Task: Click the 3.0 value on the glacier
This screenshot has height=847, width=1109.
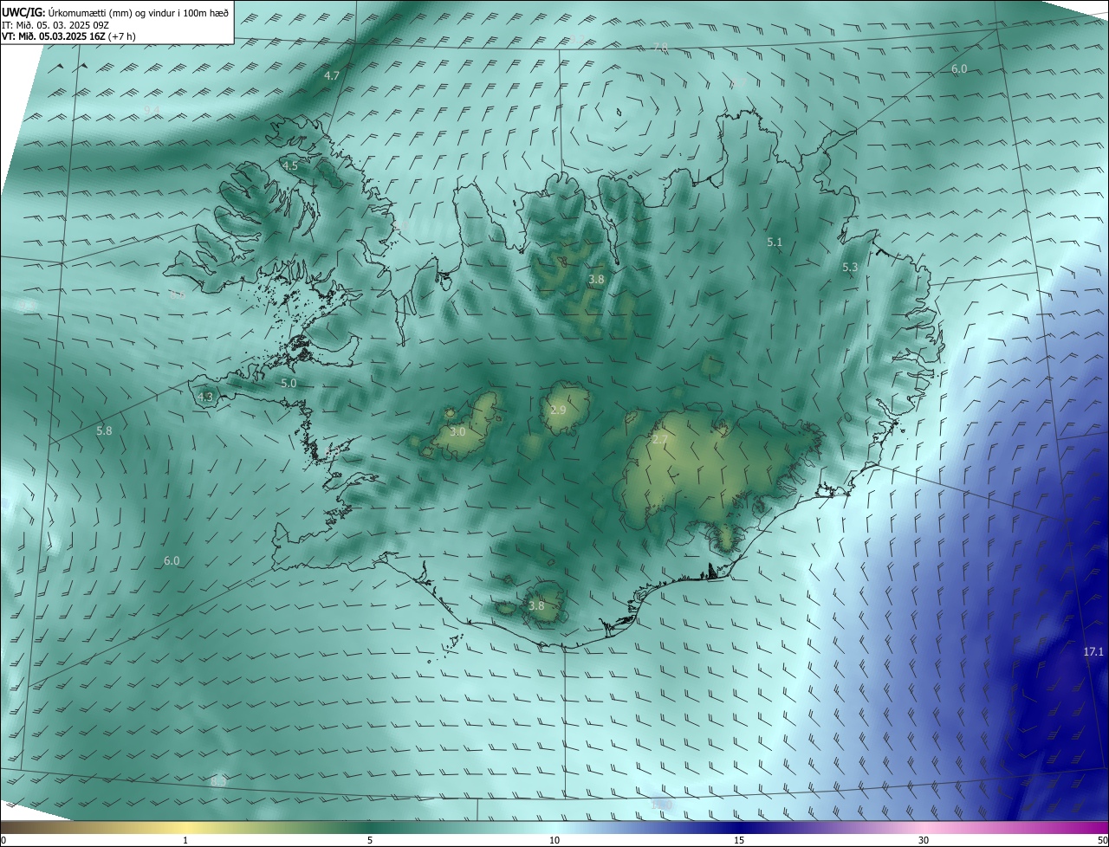Action: [458, 431]
